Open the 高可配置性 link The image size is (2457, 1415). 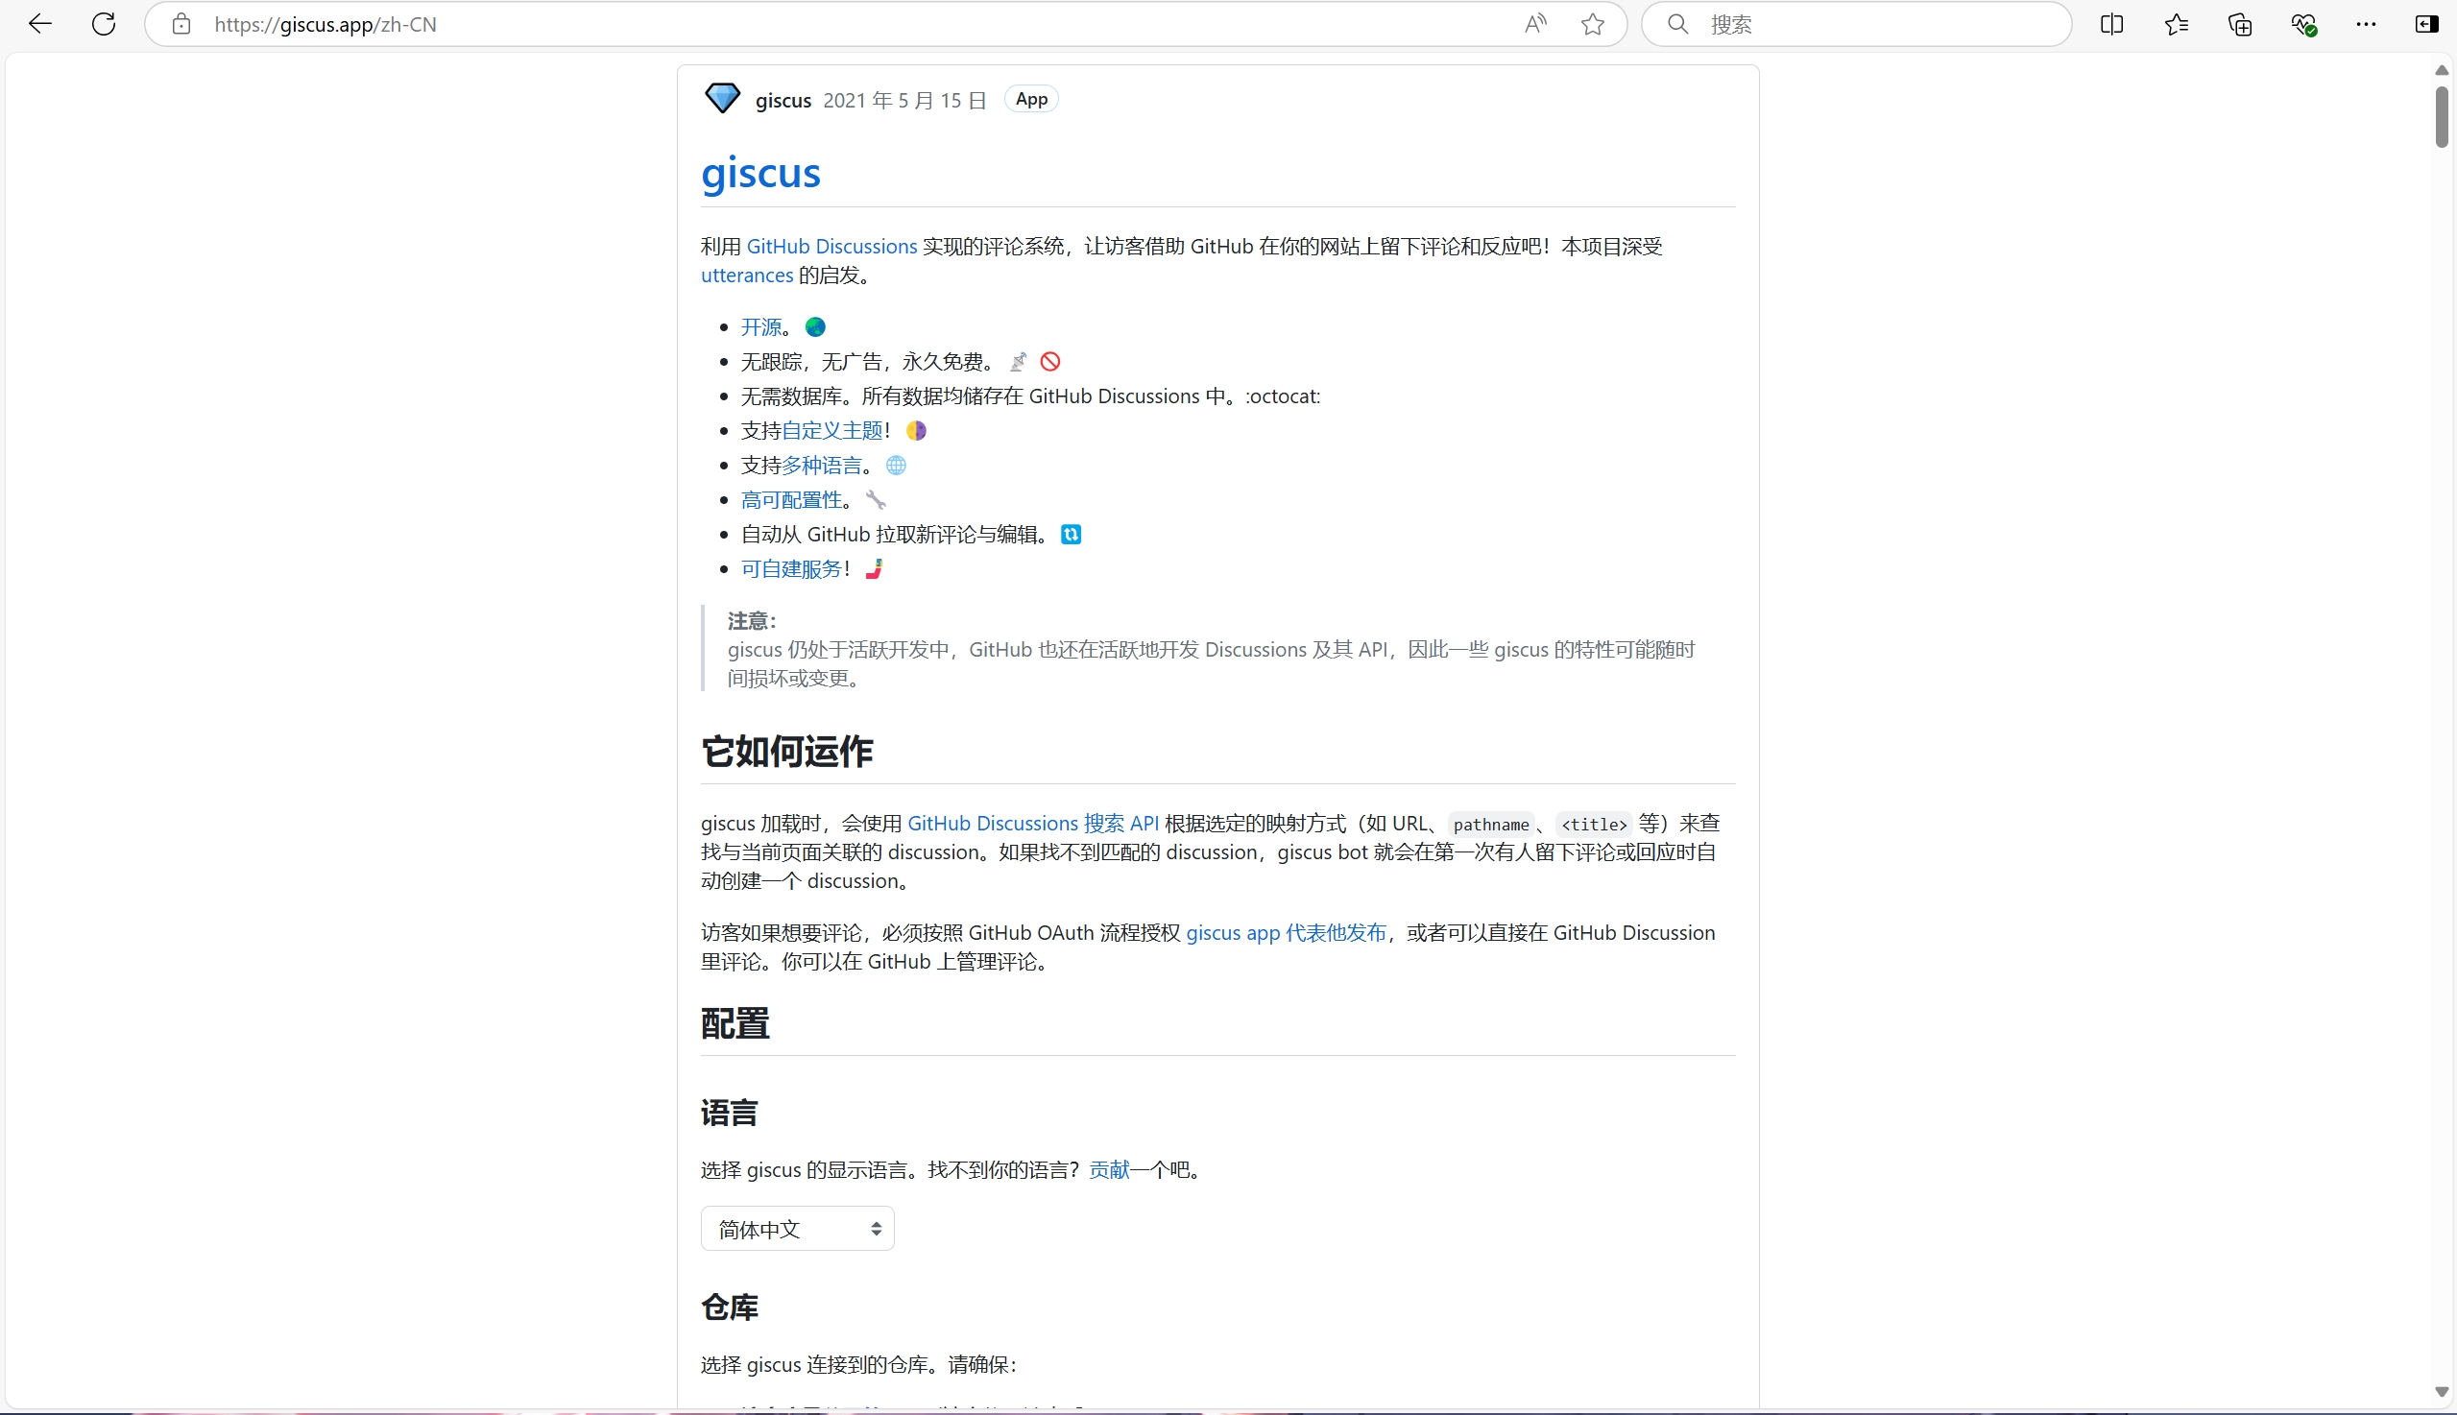(x=791, y=500)
